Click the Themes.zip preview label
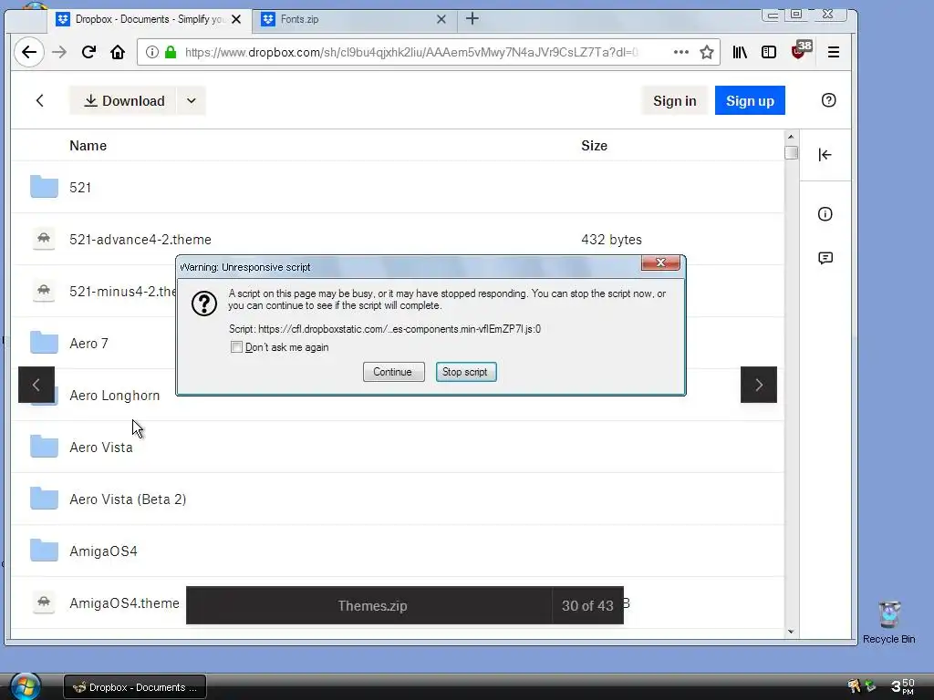 click(372, 605)
